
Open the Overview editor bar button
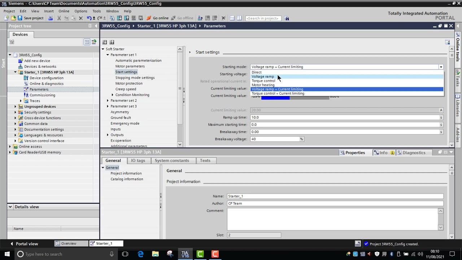coord(71,244)
